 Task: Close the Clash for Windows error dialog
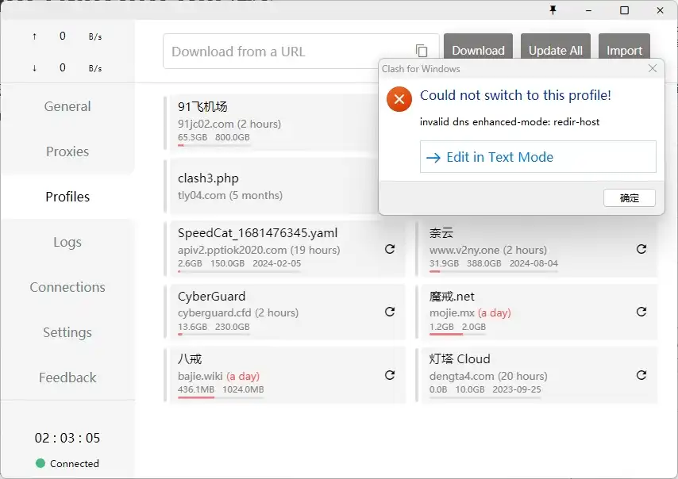tap(653, 68)
